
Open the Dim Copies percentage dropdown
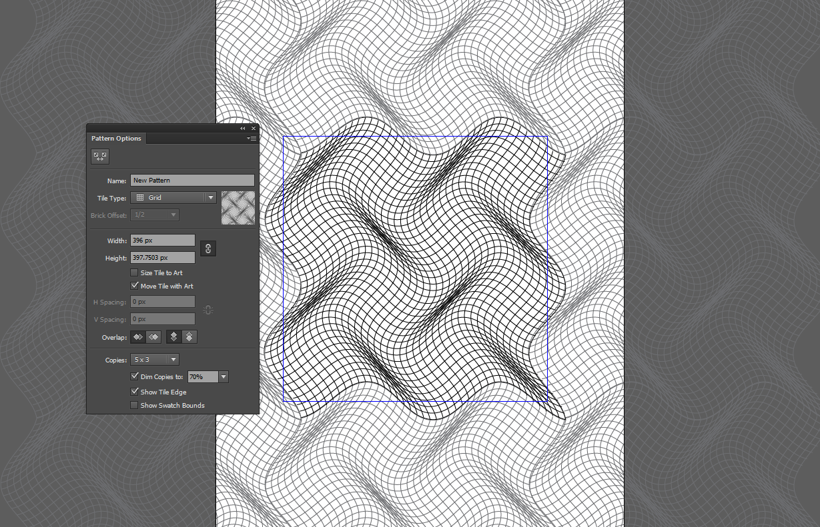pyautogui.click(x=223, y=376)
